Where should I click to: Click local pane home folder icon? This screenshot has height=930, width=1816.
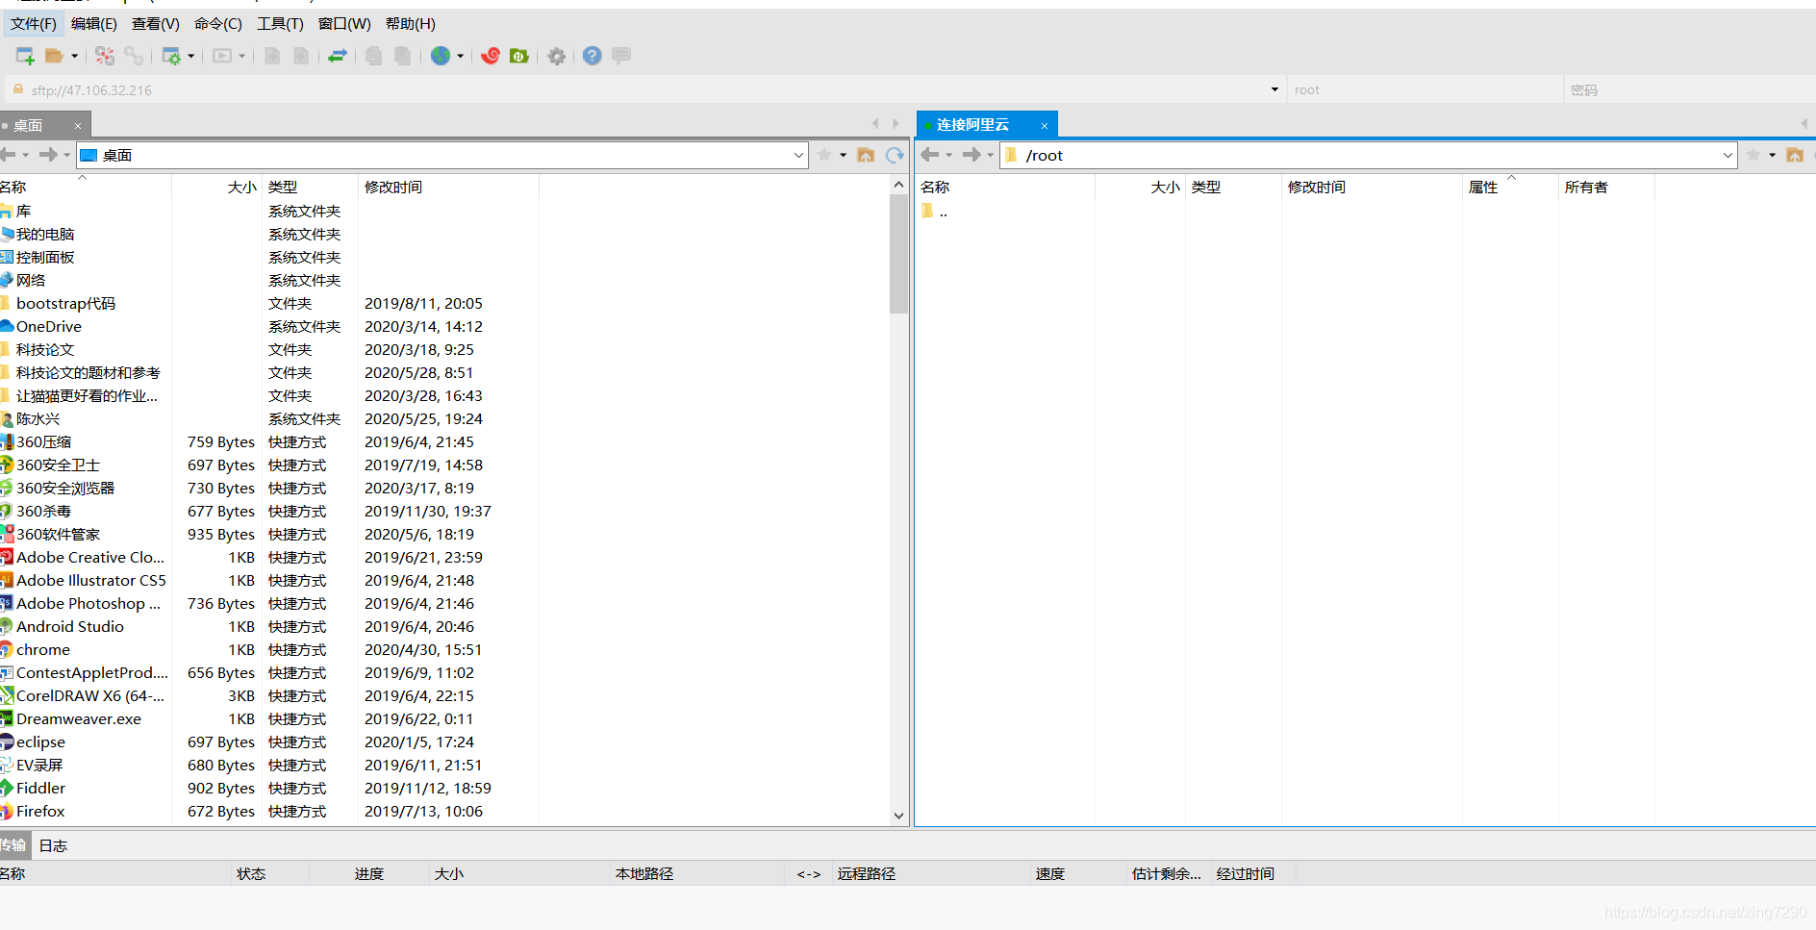point(866,155)
